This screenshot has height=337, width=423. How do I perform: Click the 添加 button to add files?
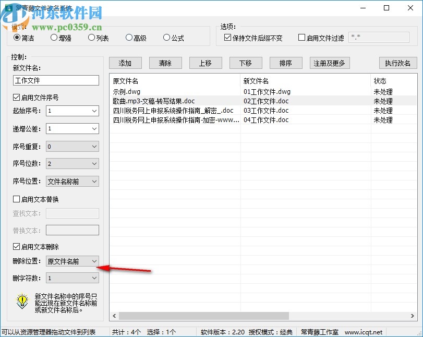pos(125,63)
